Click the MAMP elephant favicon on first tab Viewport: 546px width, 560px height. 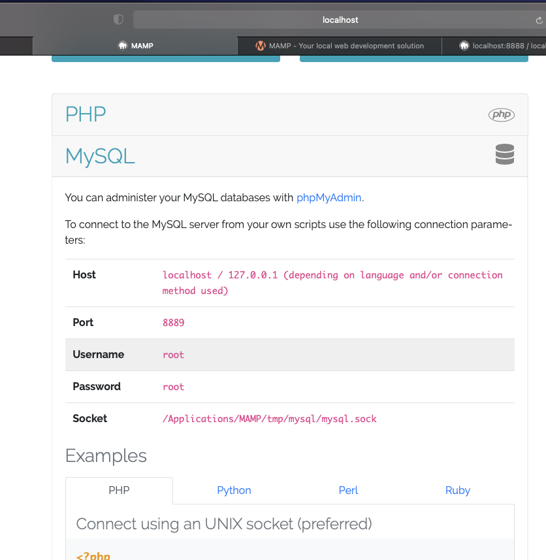coord(122,46)
